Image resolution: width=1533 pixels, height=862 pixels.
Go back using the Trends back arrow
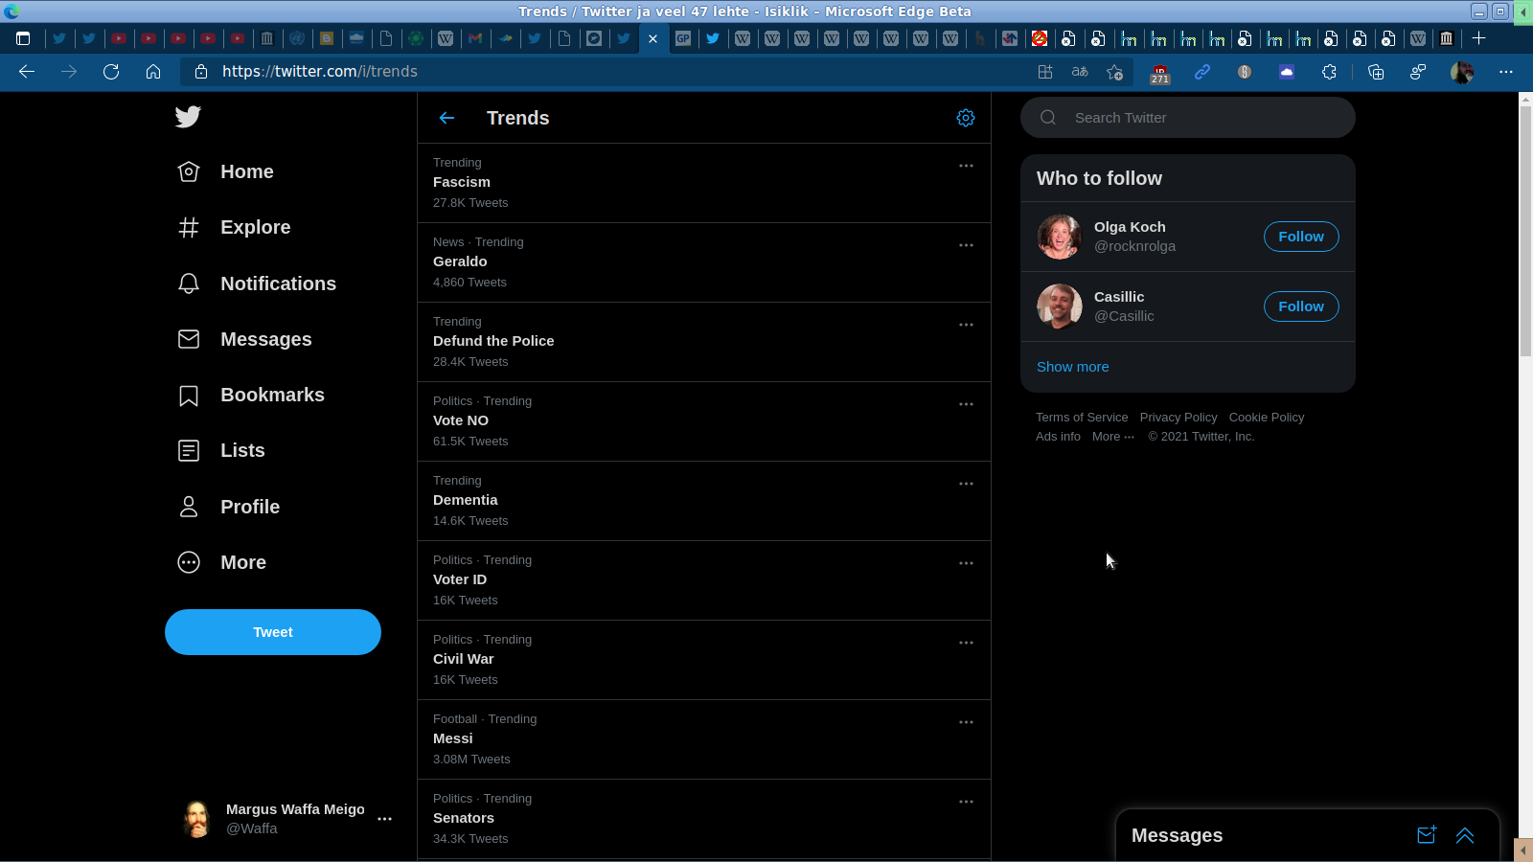[446, 118]
